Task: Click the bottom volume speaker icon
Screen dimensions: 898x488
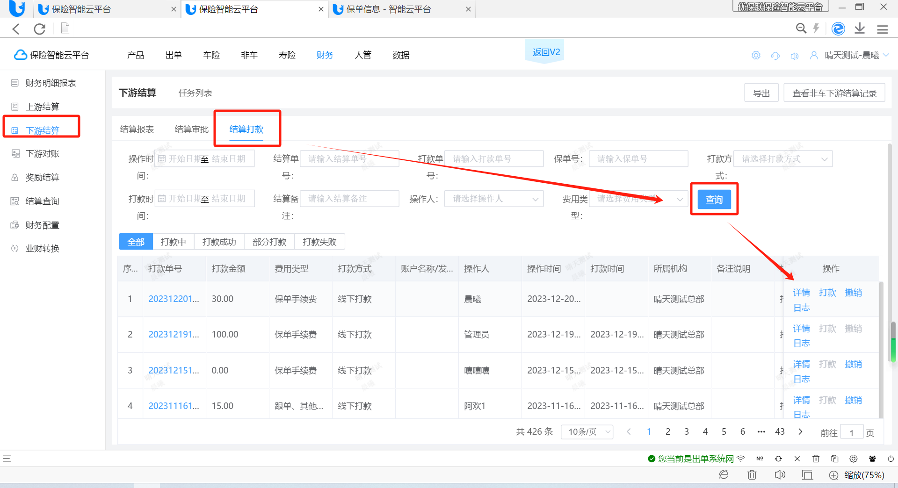Action: [x=780, y=475]
